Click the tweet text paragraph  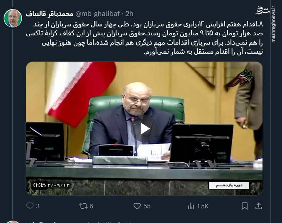(145, 38)
